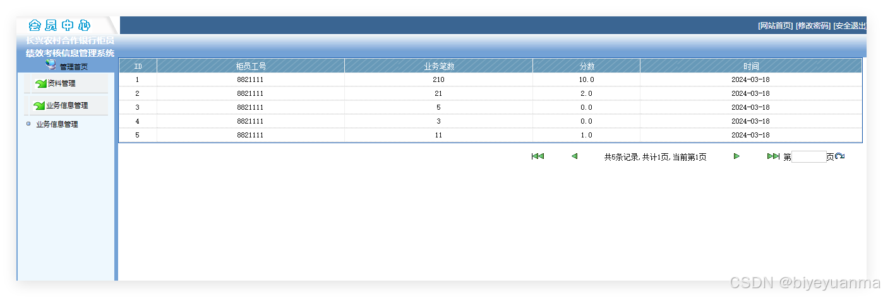Click the next page arrow icon

pos(736,156)
